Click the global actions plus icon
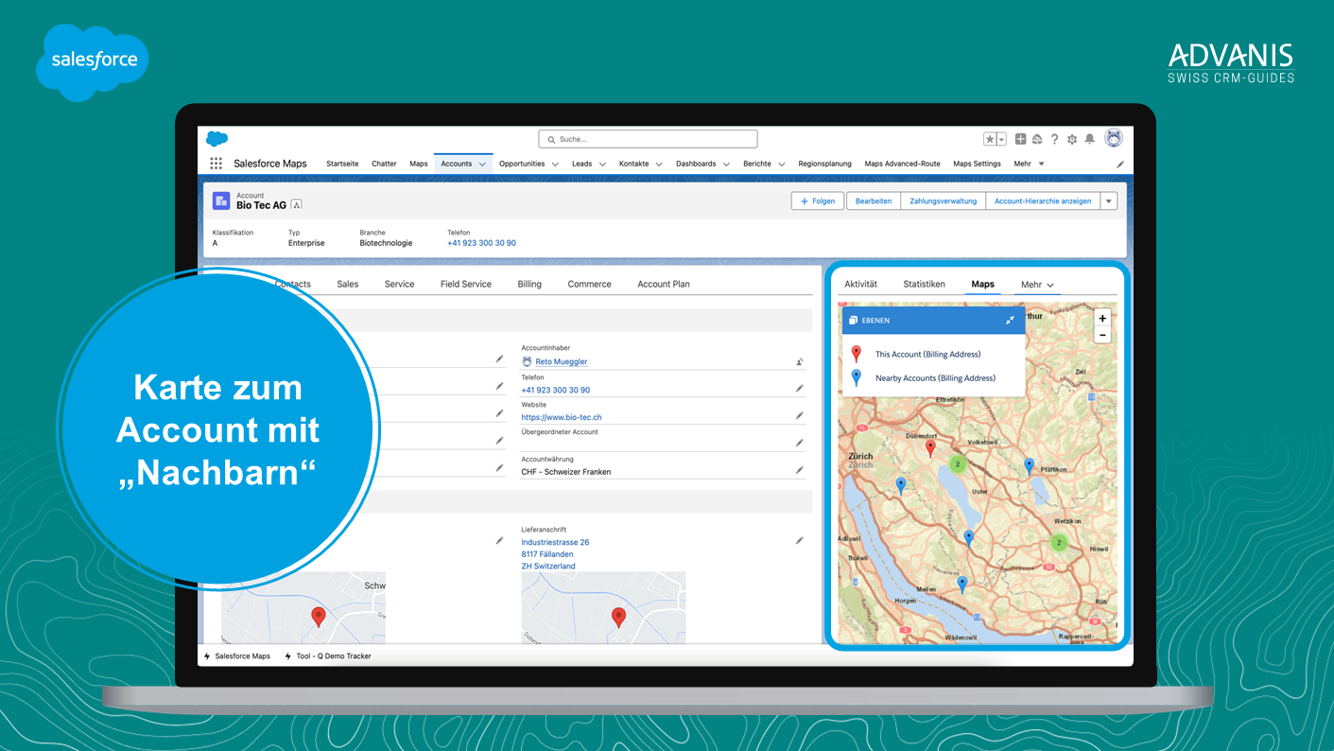Viewport: 1334px width, 751px height. pyautogui.click(x=1020, y=139)
